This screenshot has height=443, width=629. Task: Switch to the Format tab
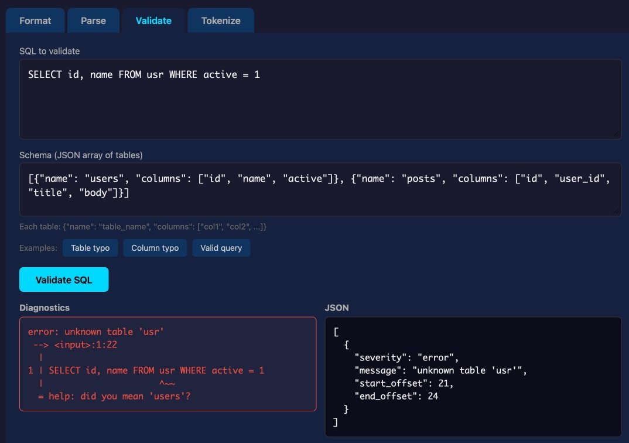[35, 20]
